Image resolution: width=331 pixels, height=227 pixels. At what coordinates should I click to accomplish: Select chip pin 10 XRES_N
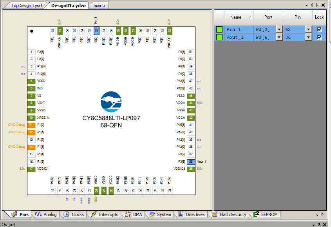pos(31,118)
